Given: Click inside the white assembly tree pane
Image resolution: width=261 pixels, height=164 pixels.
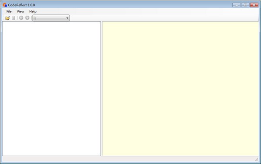Looking at the screenshot, I should click(x=51, y=89).
